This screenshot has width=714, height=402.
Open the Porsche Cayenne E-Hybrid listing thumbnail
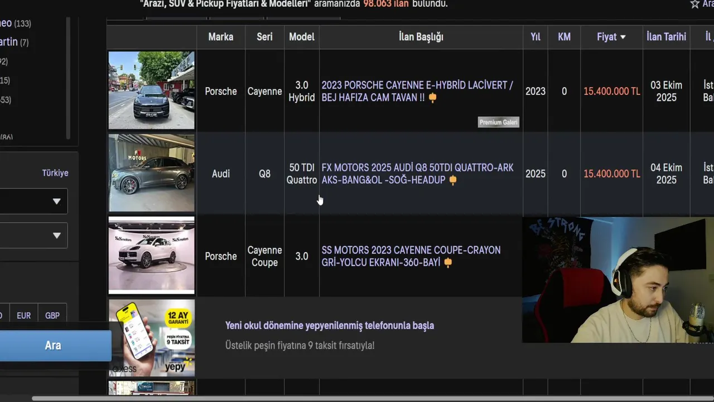[151, 90]
